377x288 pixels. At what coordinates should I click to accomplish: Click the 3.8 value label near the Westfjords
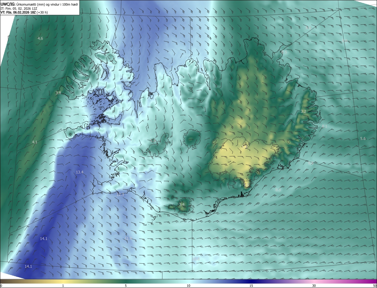click(58, 93)
